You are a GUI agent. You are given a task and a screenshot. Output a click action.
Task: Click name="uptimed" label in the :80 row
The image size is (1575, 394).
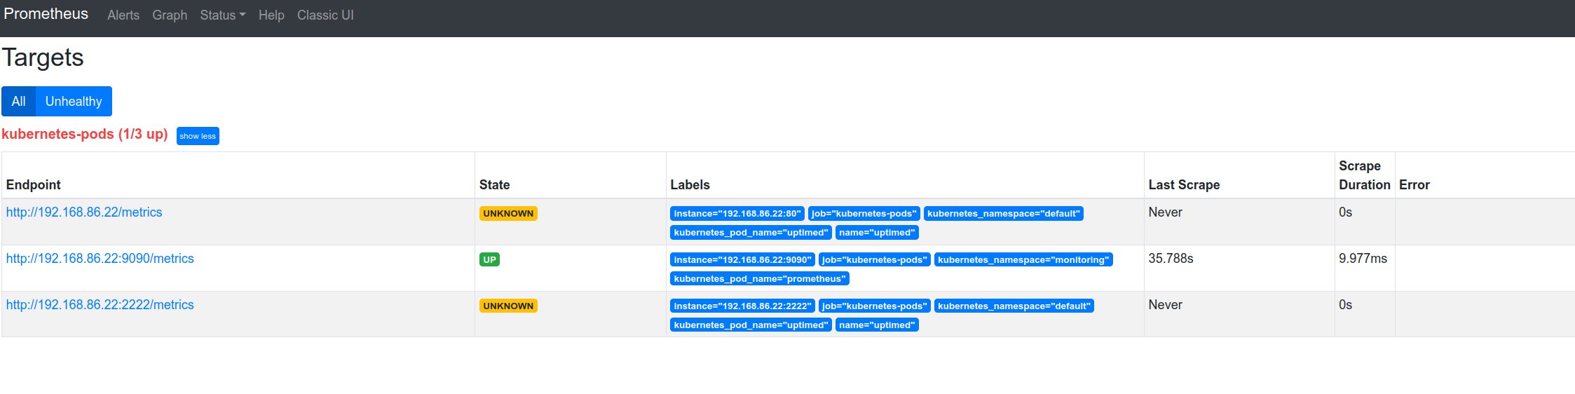pos(877,232)
